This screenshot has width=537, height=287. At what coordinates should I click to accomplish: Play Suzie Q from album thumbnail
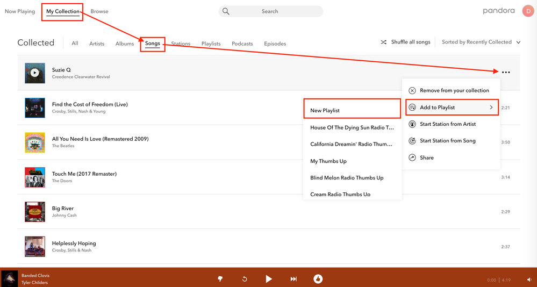coord(35,73)
